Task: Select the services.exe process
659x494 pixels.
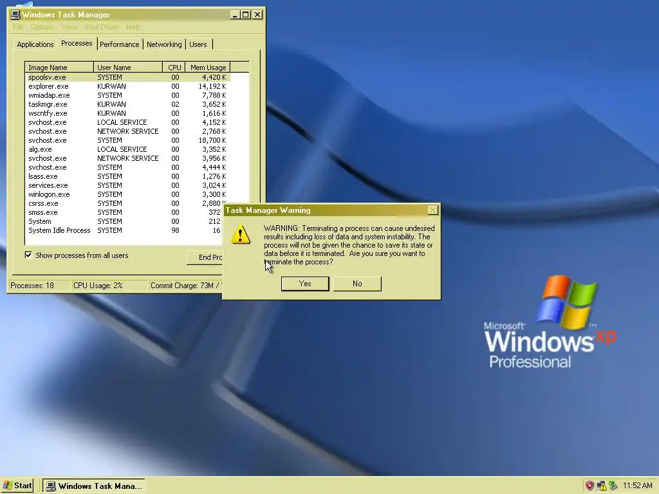Action: coord(128,185)
